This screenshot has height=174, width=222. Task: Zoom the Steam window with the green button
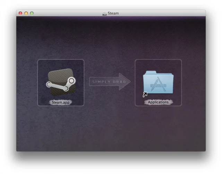[32, 13]
